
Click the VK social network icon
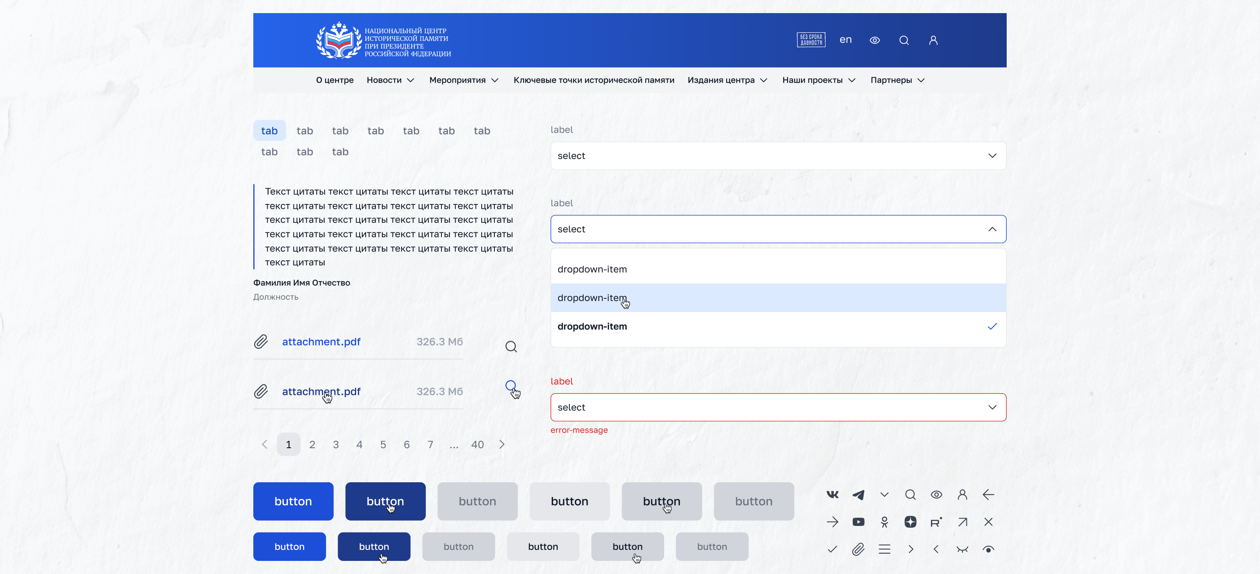point(832,494)
